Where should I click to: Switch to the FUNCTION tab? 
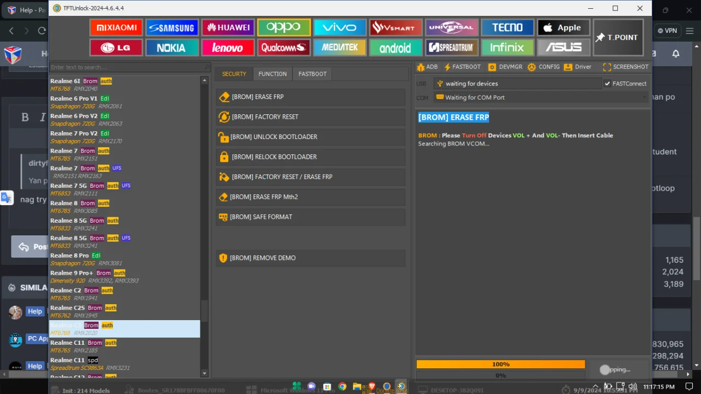(x=272, y=74)
